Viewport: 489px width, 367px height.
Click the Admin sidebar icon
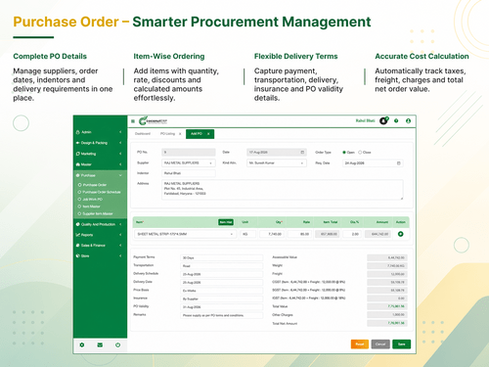click(78, 132)
